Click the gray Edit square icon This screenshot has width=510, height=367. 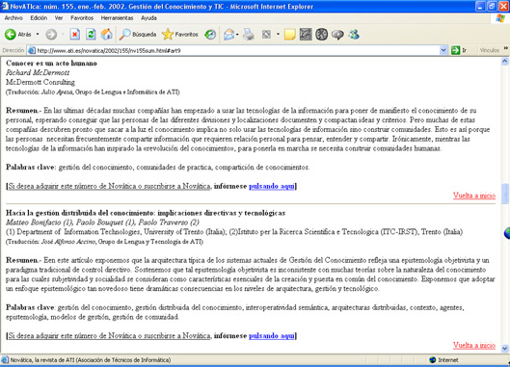pos(266,34)
